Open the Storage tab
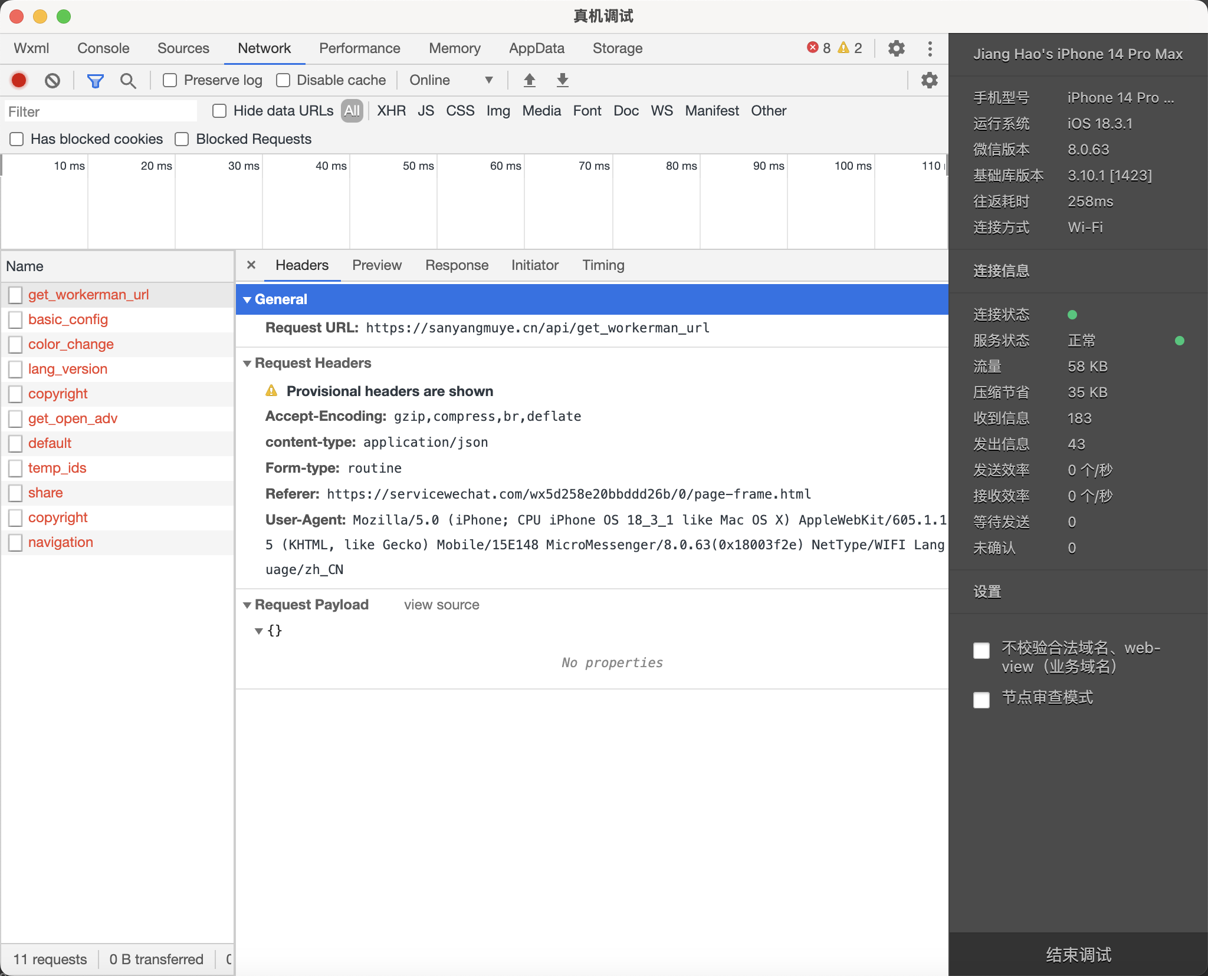Viewport: 1208px width, 976px height. pyautogui.click(x=618, y=48)
